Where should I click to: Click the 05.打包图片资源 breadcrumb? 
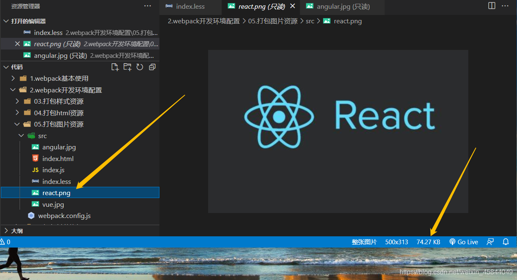pos(273,21)
